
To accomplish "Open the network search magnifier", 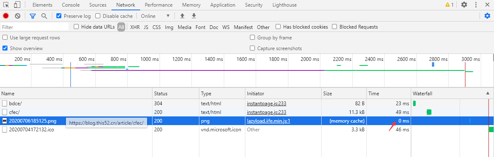I will tap(44, 16).
